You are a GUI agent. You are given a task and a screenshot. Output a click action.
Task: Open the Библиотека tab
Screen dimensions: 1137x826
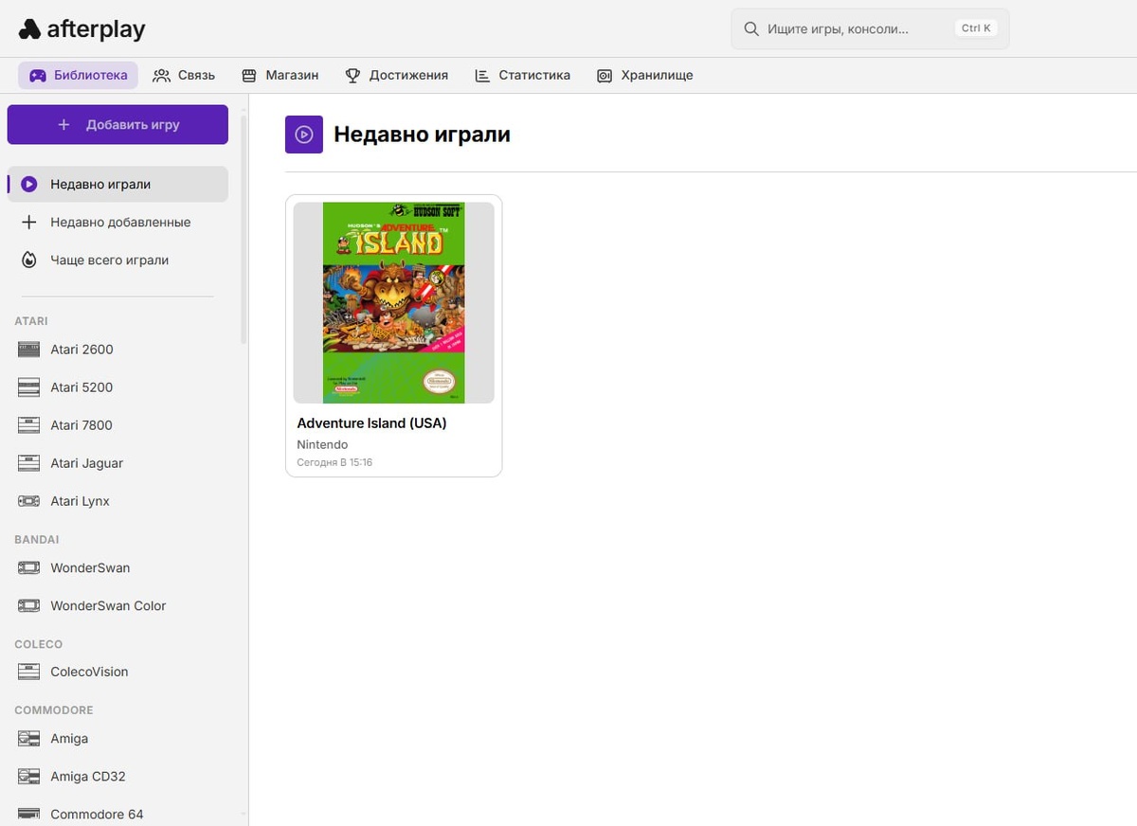(x=78, y=76)
